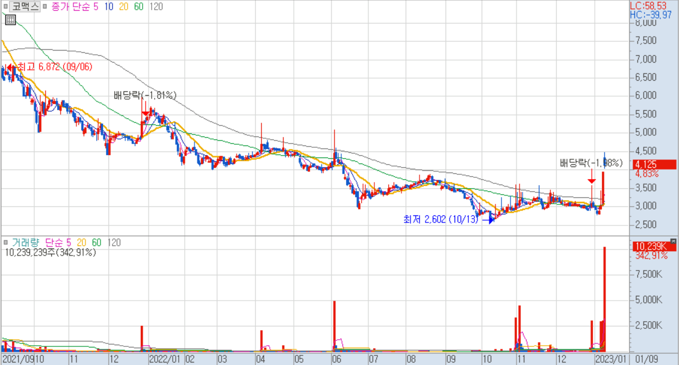Viewport: 679px width, 365px height.
Task: Select the gray 120 price moving average
Action: 156,7
